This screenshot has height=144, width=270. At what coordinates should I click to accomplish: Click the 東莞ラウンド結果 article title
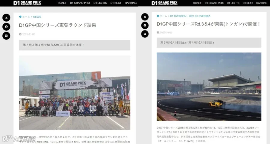tap(58, 25)
